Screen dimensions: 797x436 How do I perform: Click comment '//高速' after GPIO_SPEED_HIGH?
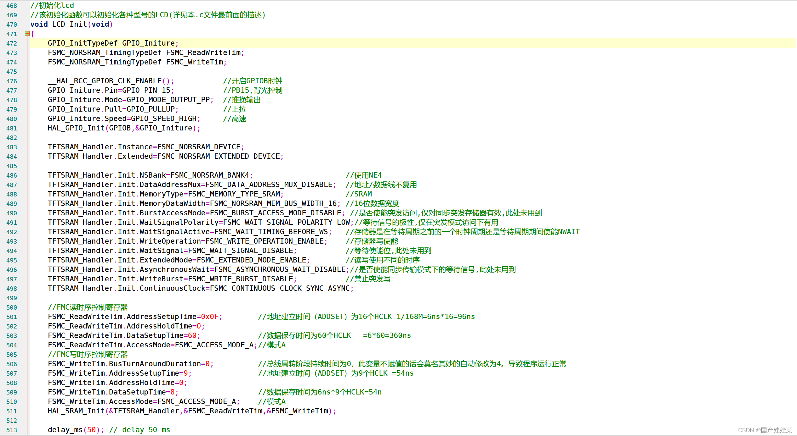pos(235,119)
